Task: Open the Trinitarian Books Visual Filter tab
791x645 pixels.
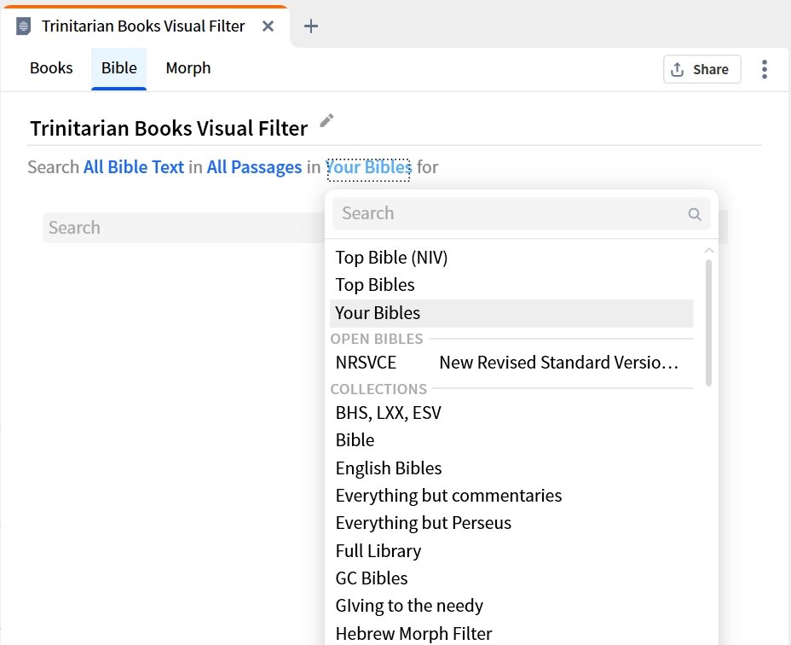Action: pos(143,26)
